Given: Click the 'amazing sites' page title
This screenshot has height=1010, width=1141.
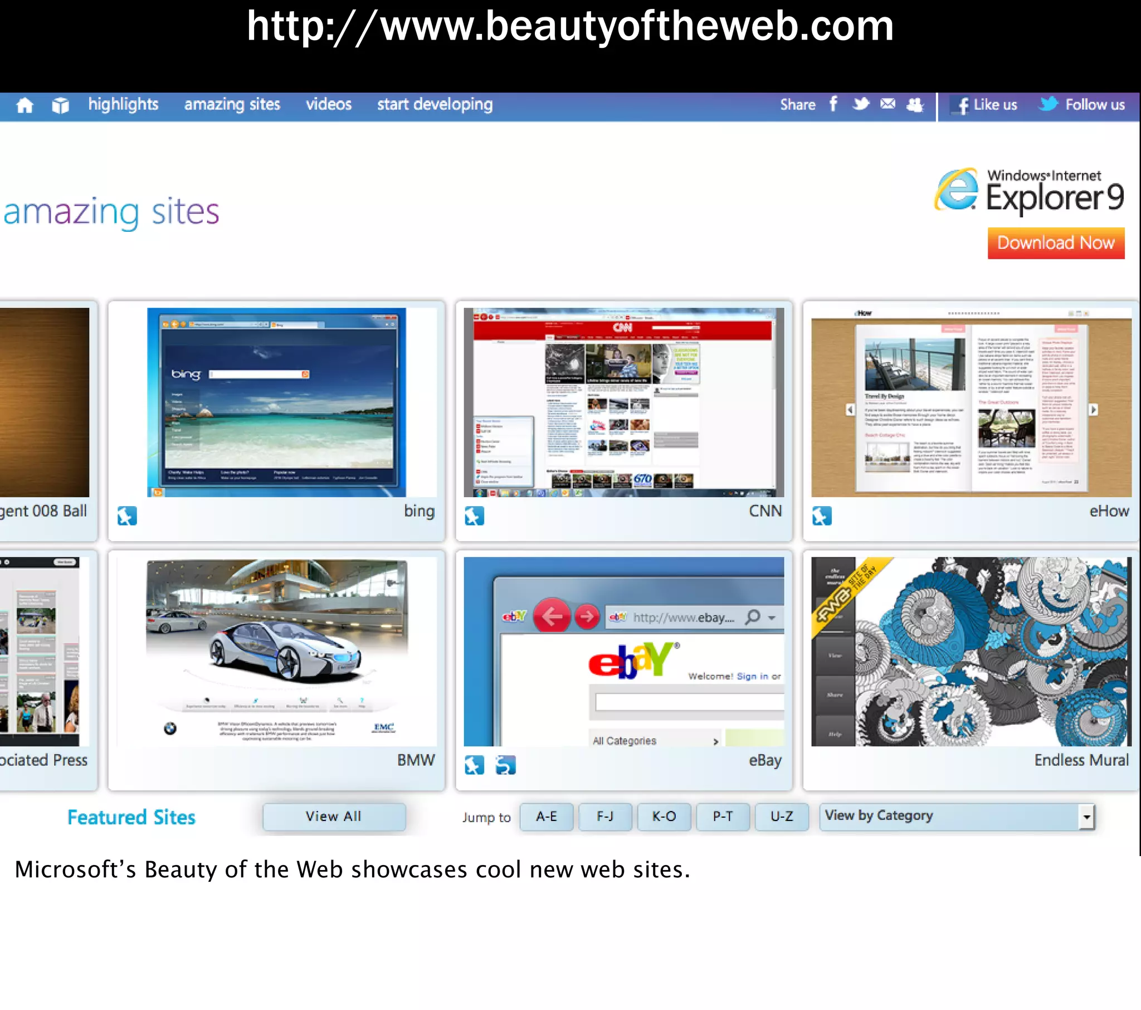Looking at the screenshot, I should tap(111, 212).
